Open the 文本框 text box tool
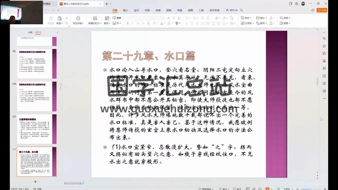This screenshot has width=338, height=190. (247, 23)
